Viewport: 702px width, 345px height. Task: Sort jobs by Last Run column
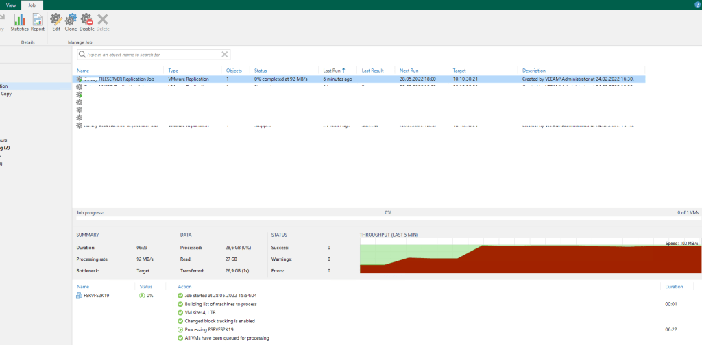click(334, 71)
